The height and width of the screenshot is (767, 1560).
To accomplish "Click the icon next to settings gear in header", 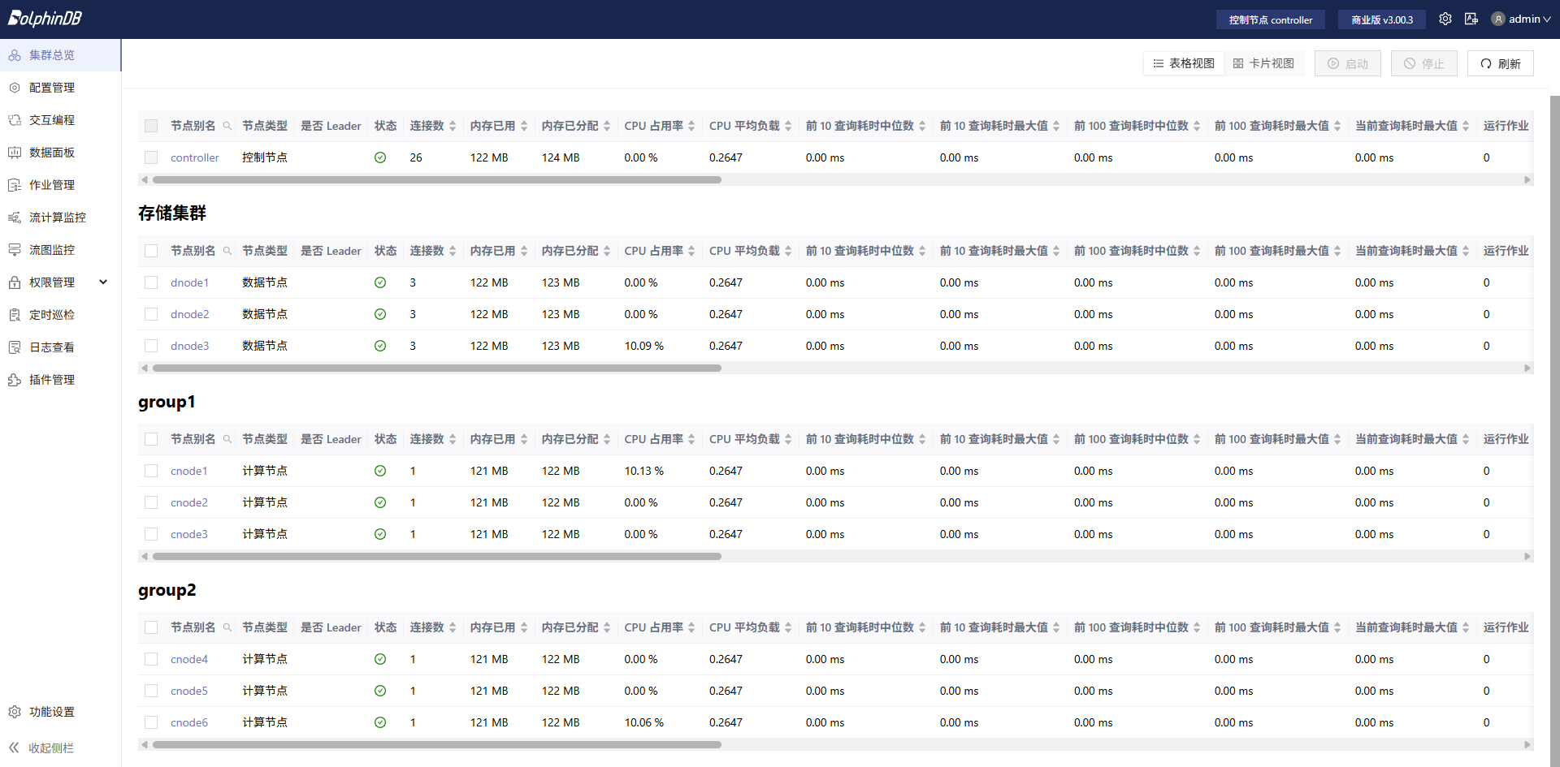I will [x=1471, y=19].
